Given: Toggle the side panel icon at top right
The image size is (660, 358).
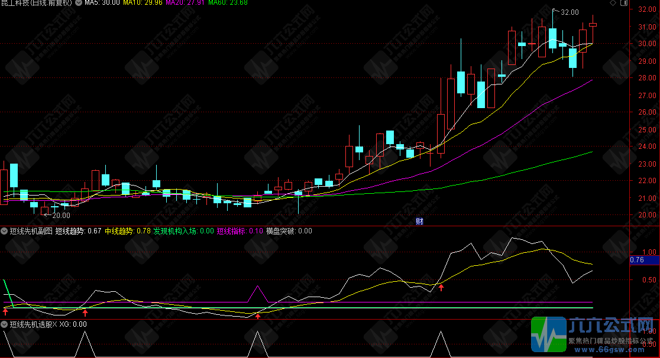Looking at the screenshot, I should coord(625,3).
